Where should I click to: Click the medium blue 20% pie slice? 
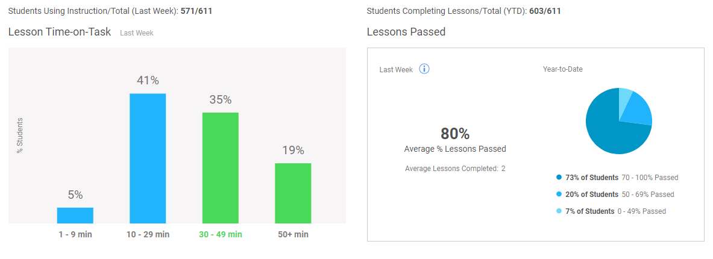[636, 110]
